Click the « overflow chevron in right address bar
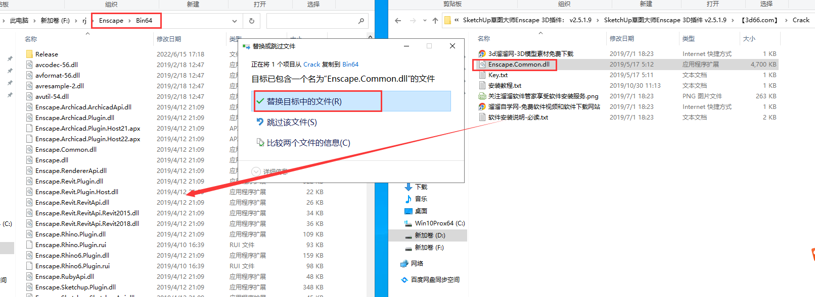Image resolution: width=815 pixels, height=297 pixels. pos(457,20)
